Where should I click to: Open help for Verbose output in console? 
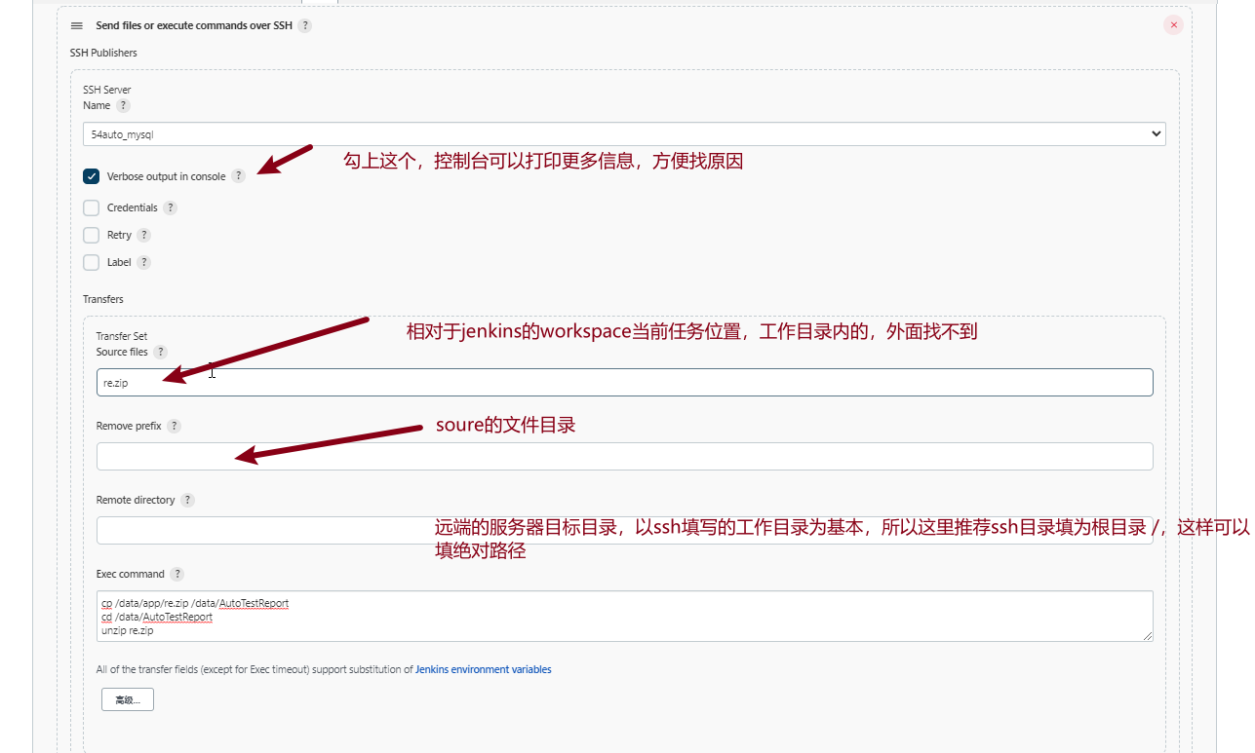click(x=239, y=176)
